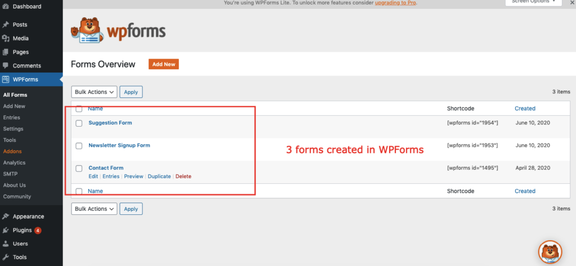Click the Shortcode column header text
This screenshot has width=576, height=266.
pyautogui.click(x=461, y=109)
